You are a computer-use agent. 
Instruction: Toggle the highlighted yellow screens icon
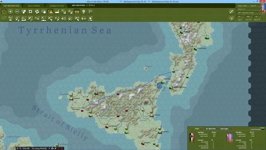(x=50, y=12)
